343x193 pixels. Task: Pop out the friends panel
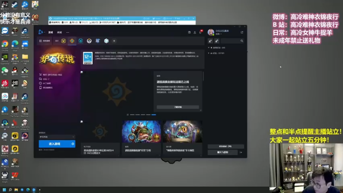pyautogui.click(x=242, y=33)
